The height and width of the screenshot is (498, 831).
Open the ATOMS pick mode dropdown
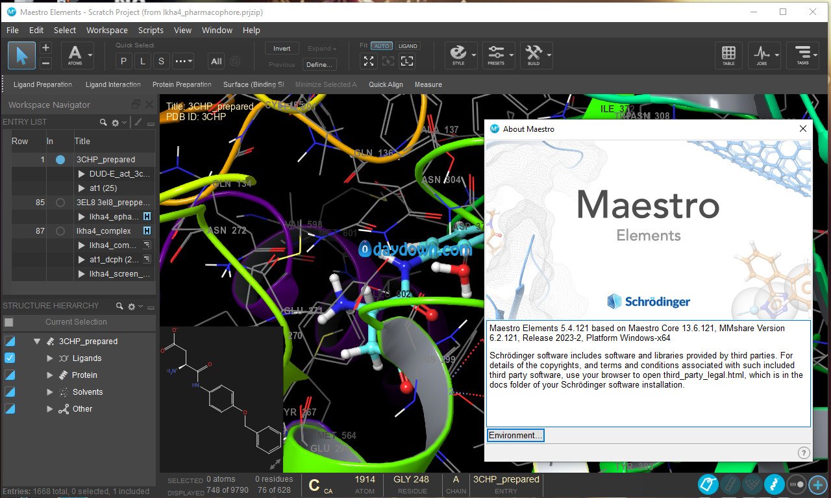tap(77, 55)
